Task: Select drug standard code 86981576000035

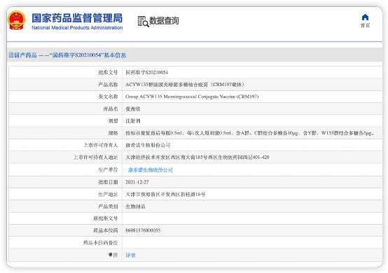Action: 143,230
